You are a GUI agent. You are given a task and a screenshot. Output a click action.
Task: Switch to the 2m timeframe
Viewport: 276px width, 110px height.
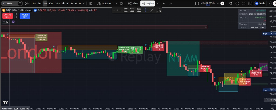click(x=40, y=3)
